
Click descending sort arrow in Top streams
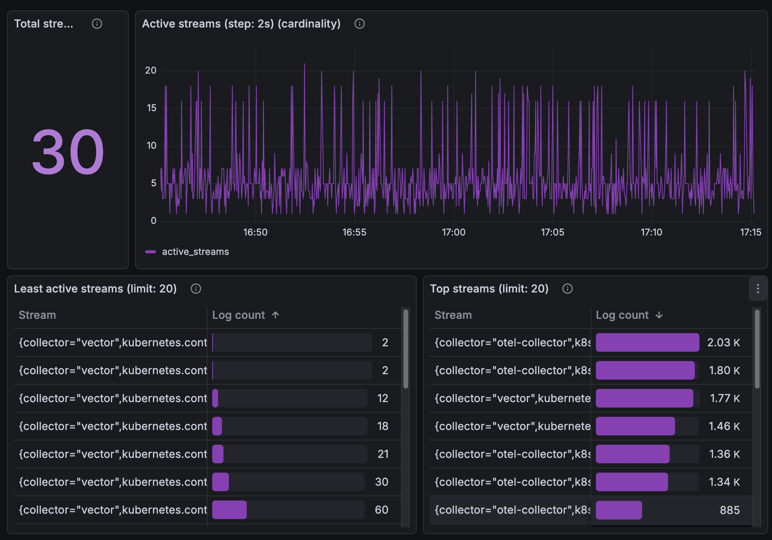(659, 315)
